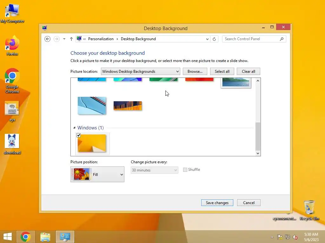Select the download image on desktop
The width and height of the screenshot is (325, 243).
(12, 144)
